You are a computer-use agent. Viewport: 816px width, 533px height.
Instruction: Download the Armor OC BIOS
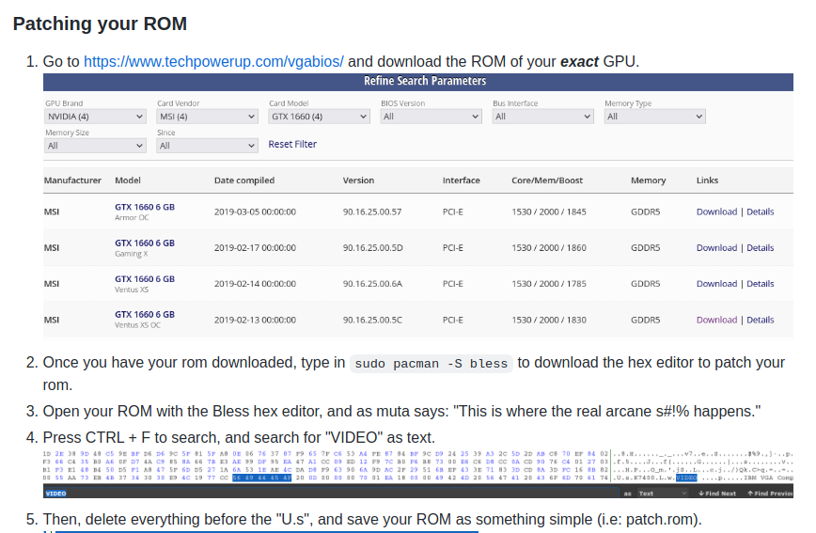pos(716,212)
